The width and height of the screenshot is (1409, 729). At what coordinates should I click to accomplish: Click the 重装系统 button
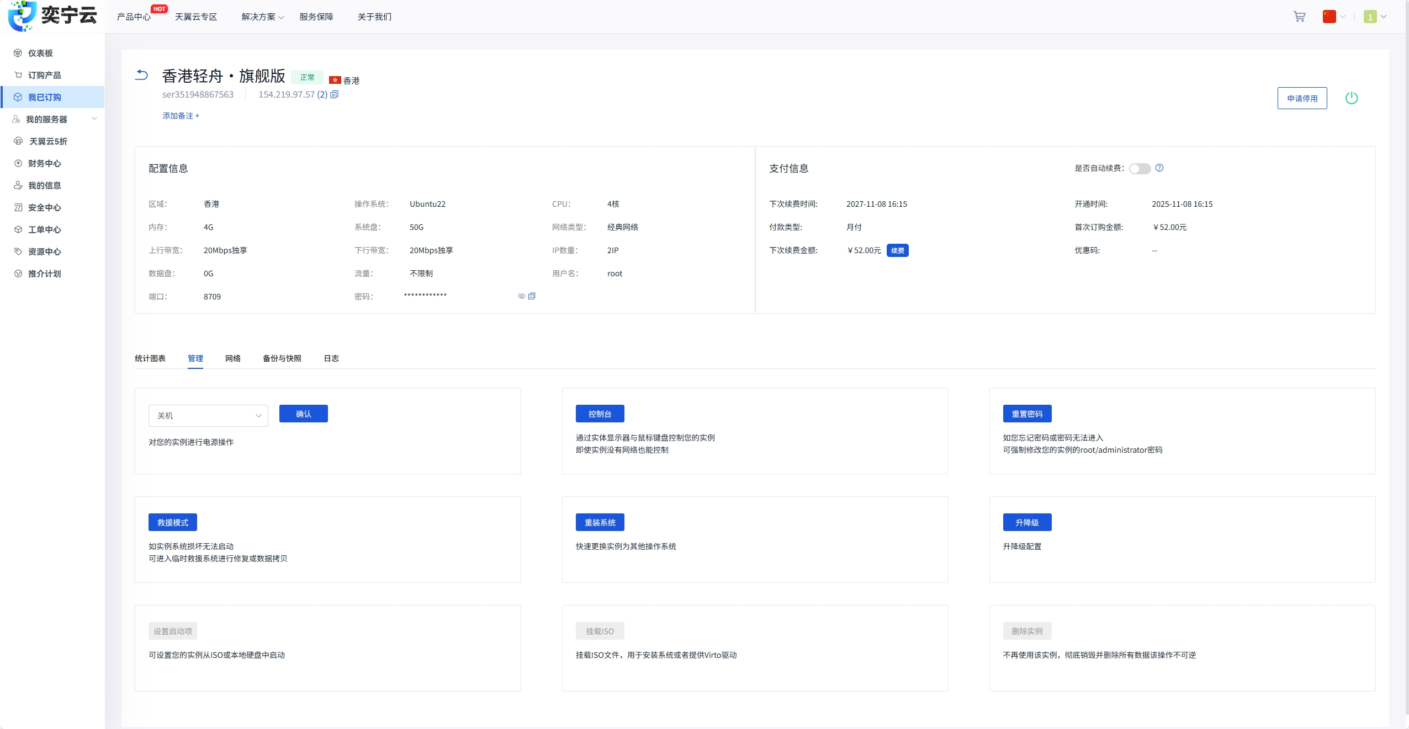click(x=600, y=522)
